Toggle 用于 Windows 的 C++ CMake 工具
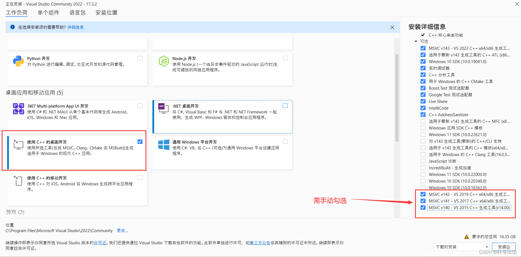 pos(423,81)
